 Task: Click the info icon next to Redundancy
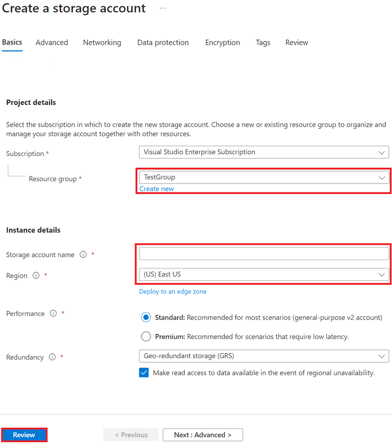(x=52, y=357)
